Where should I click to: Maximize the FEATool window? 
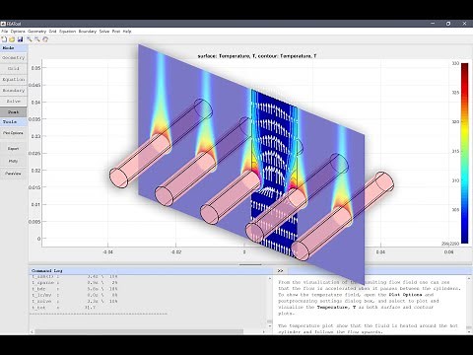point(448,24)
